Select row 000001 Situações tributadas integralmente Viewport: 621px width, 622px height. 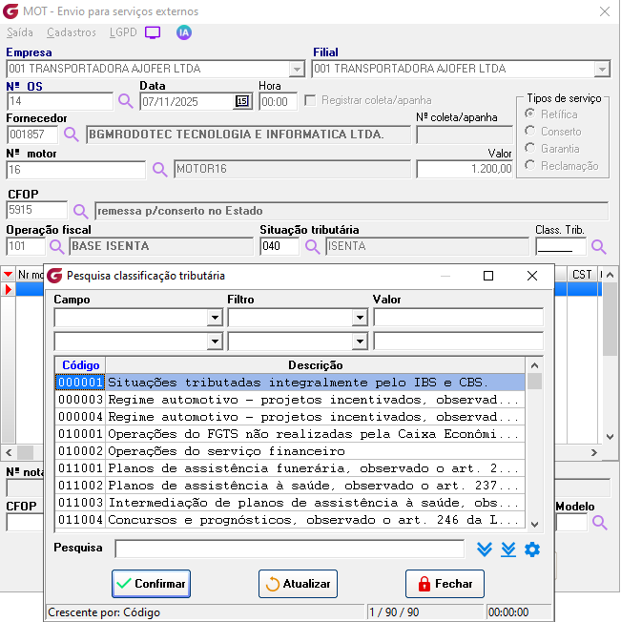coord(290,382)
